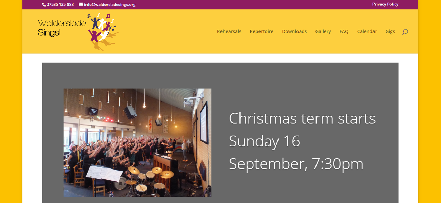Go to the Rehearsals page
The height and width of the screenshot is (203, 441).
(x=229, y=31)
